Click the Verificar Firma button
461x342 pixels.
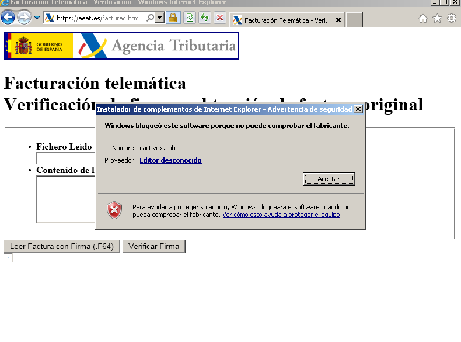coord(154,246)
